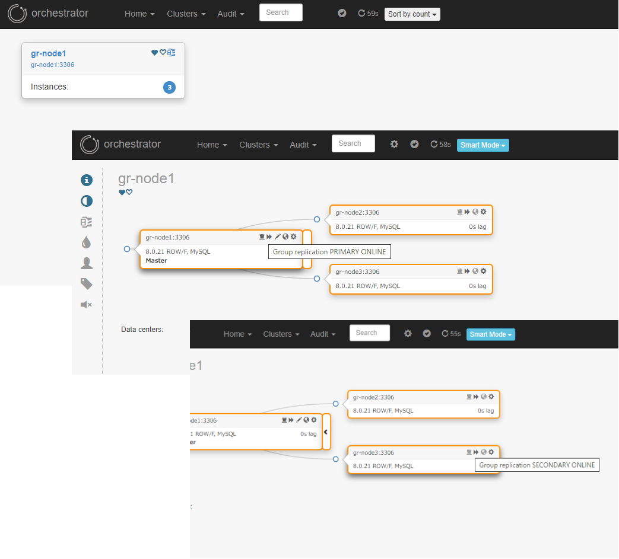Click the muted speaker icon in the sidebar
This screenshot has height=559, width=619.
pyautogui.click(x=86, y=305)
